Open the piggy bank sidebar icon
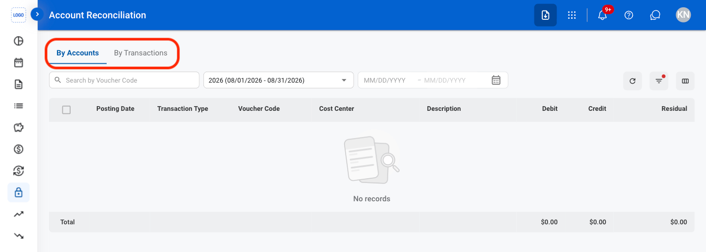Image resolution: width=706 pixels, height=252 pixels. [18, 128]
